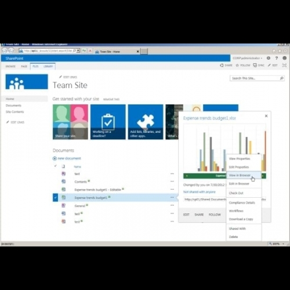Click the Share icon in top bar
This screenshot has width=290, height=290.
tap(222, 66)
